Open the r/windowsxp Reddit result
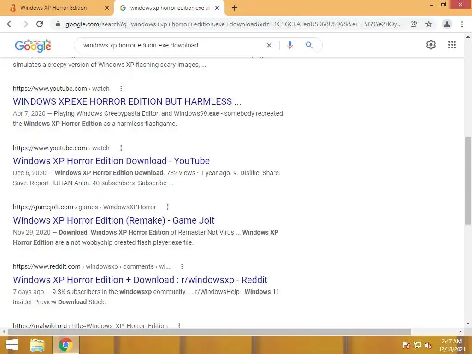472x354 pixels. 140,280
